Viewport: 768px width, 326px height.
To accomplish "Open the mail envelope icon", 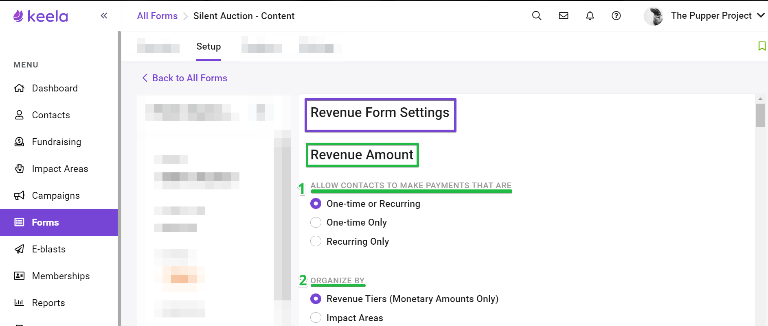I will (563, 16).
